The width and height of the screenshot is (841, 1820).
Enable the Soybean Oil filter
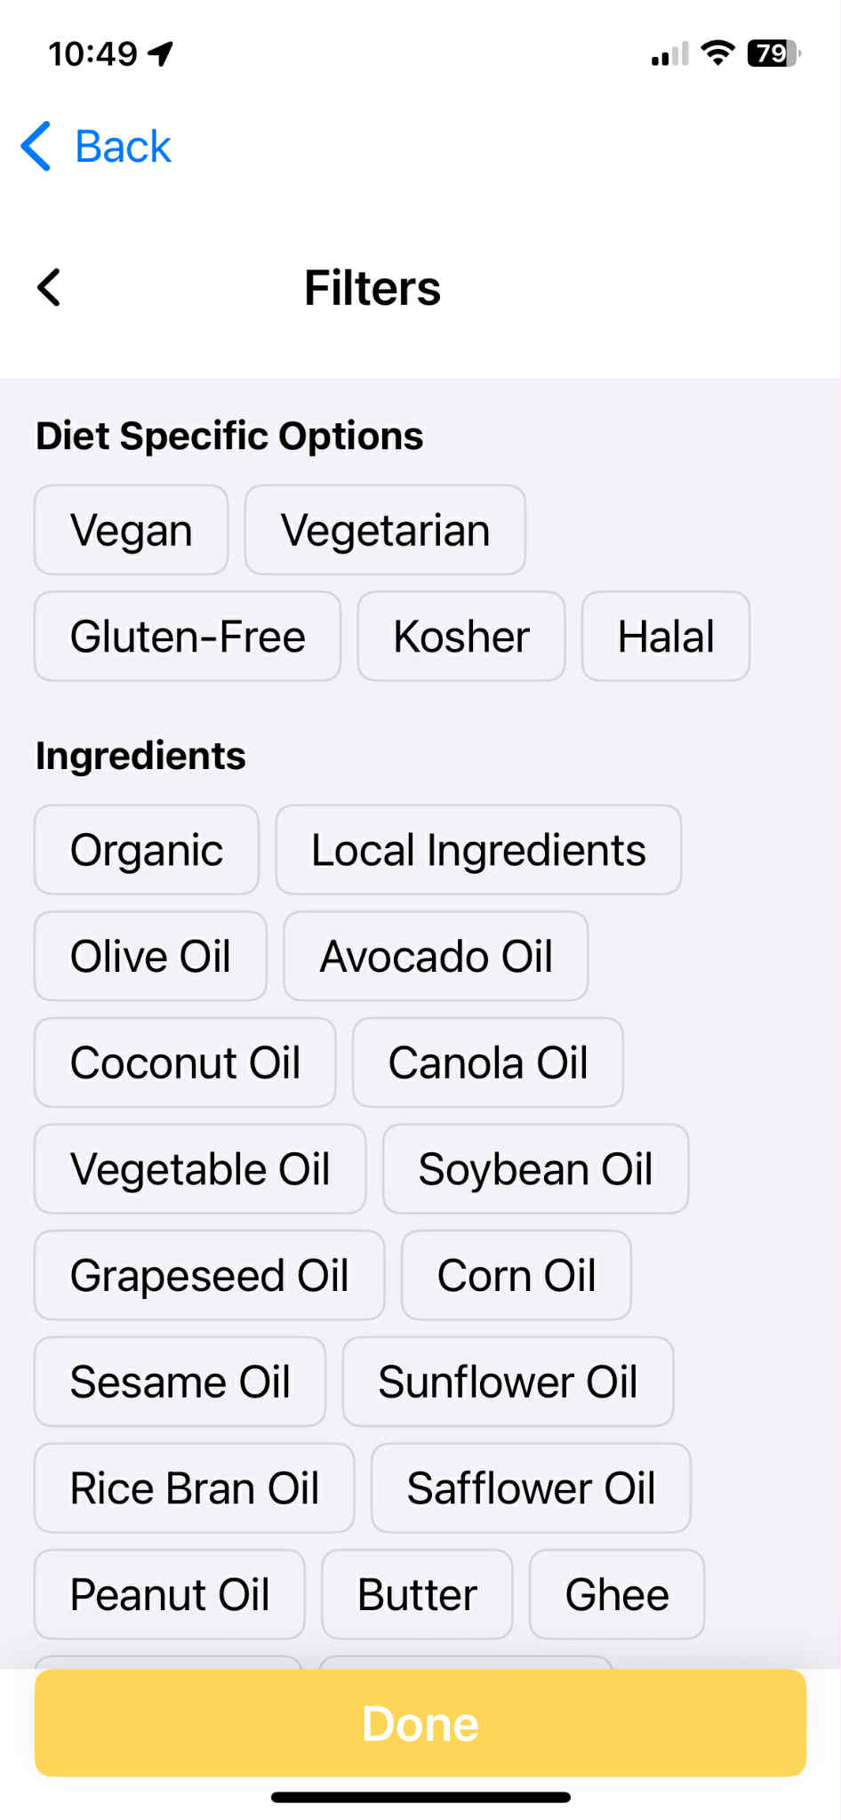[536, 1169]
